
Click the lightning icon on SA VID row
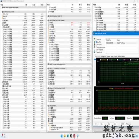pos(3,18)
